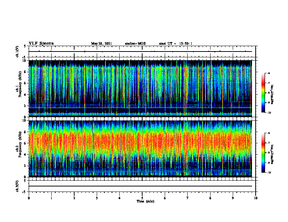Click the "ch.3(V)" waveform axis label

tap(17, 186)
